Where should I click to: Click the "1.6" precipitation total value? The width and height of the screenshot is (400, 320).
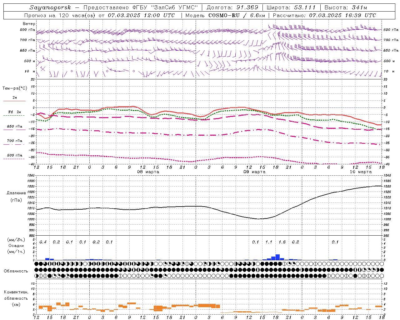[x=282, y=242]
